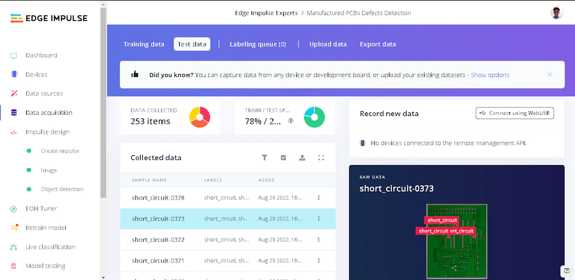Screen dimensions: 575x280
Task: Open the filter funnel icon in Collected data
Action: 264,158
